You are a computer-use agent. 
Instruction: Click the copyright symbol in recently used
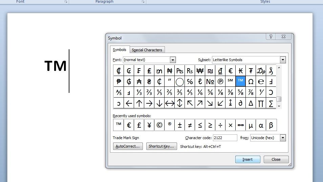159,125
